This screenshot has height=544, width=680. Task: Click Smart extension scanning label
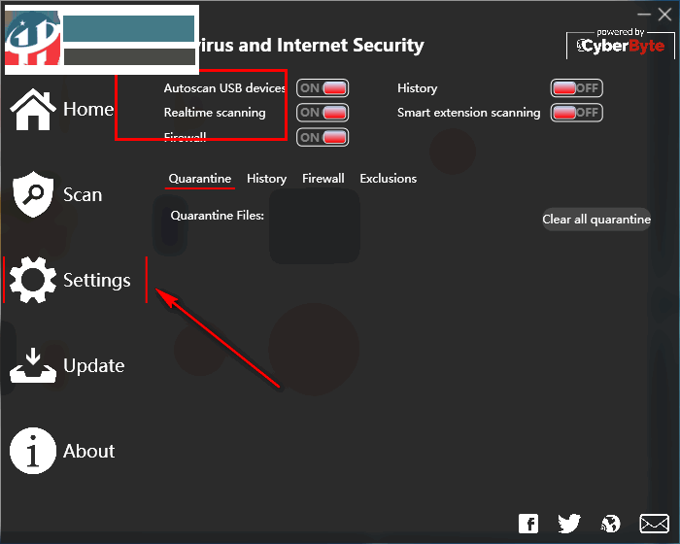tap(469, 113)
